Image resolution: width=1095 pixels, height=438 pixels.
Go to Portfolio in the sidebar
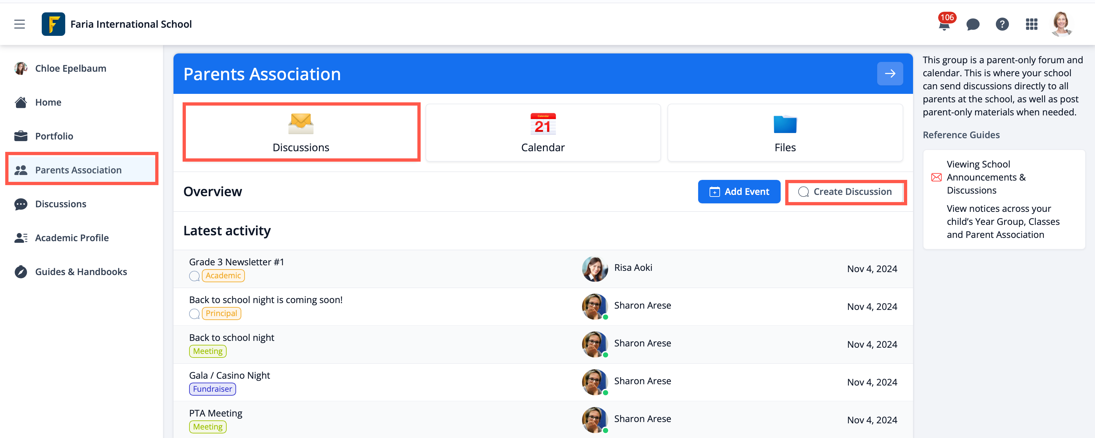point(54,136)
